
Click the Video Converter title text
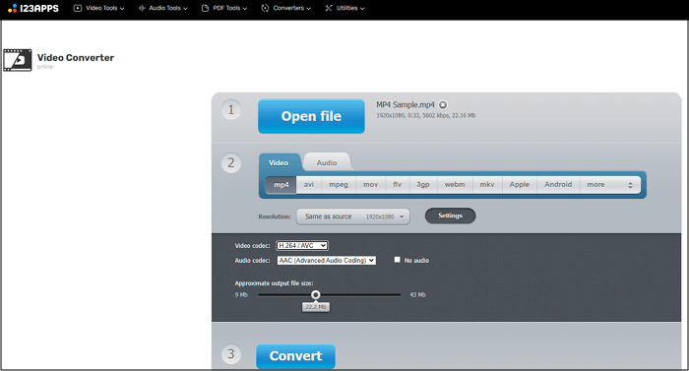pyautogui.click(x=76, y=58)
